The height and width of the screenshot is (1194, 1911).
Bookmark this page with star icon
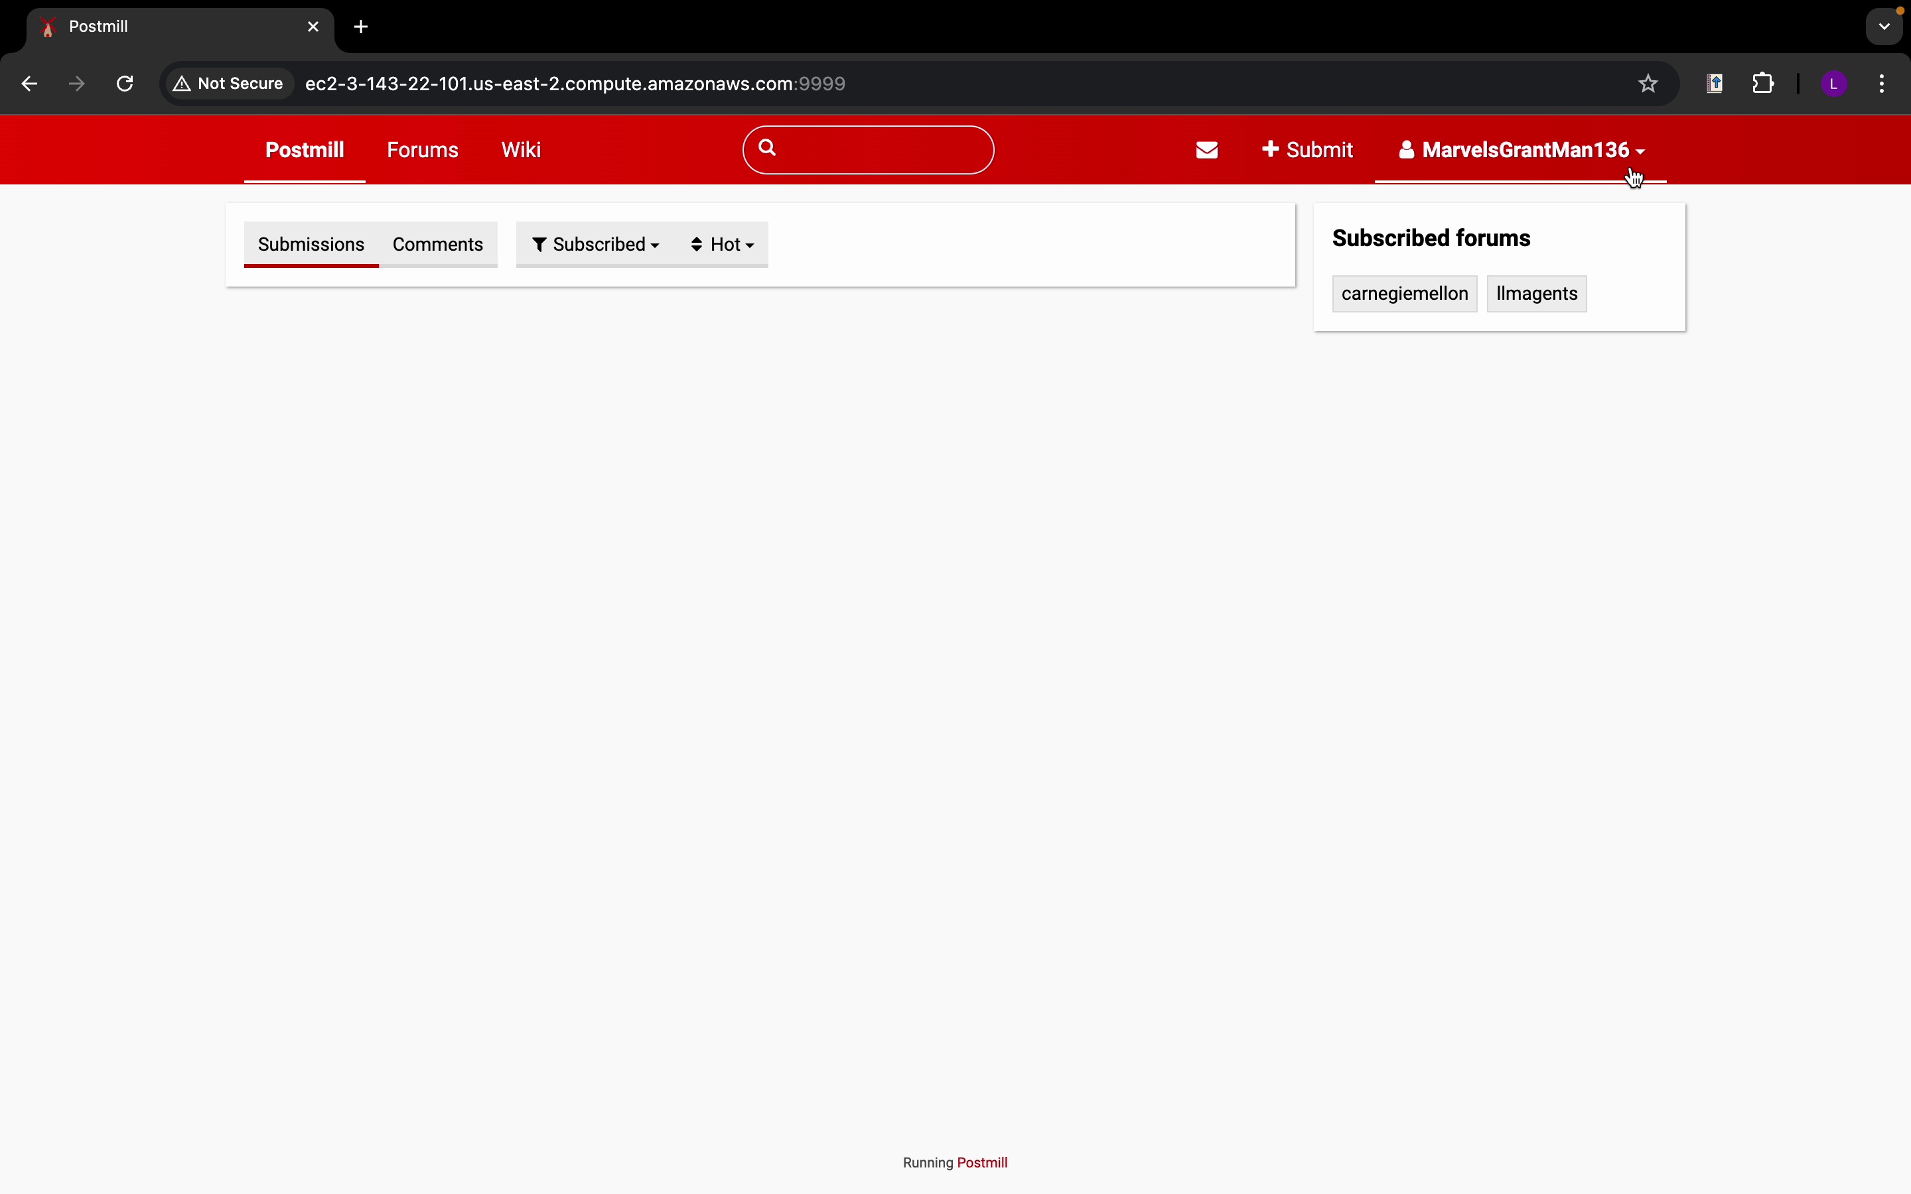pos(1648,84)
